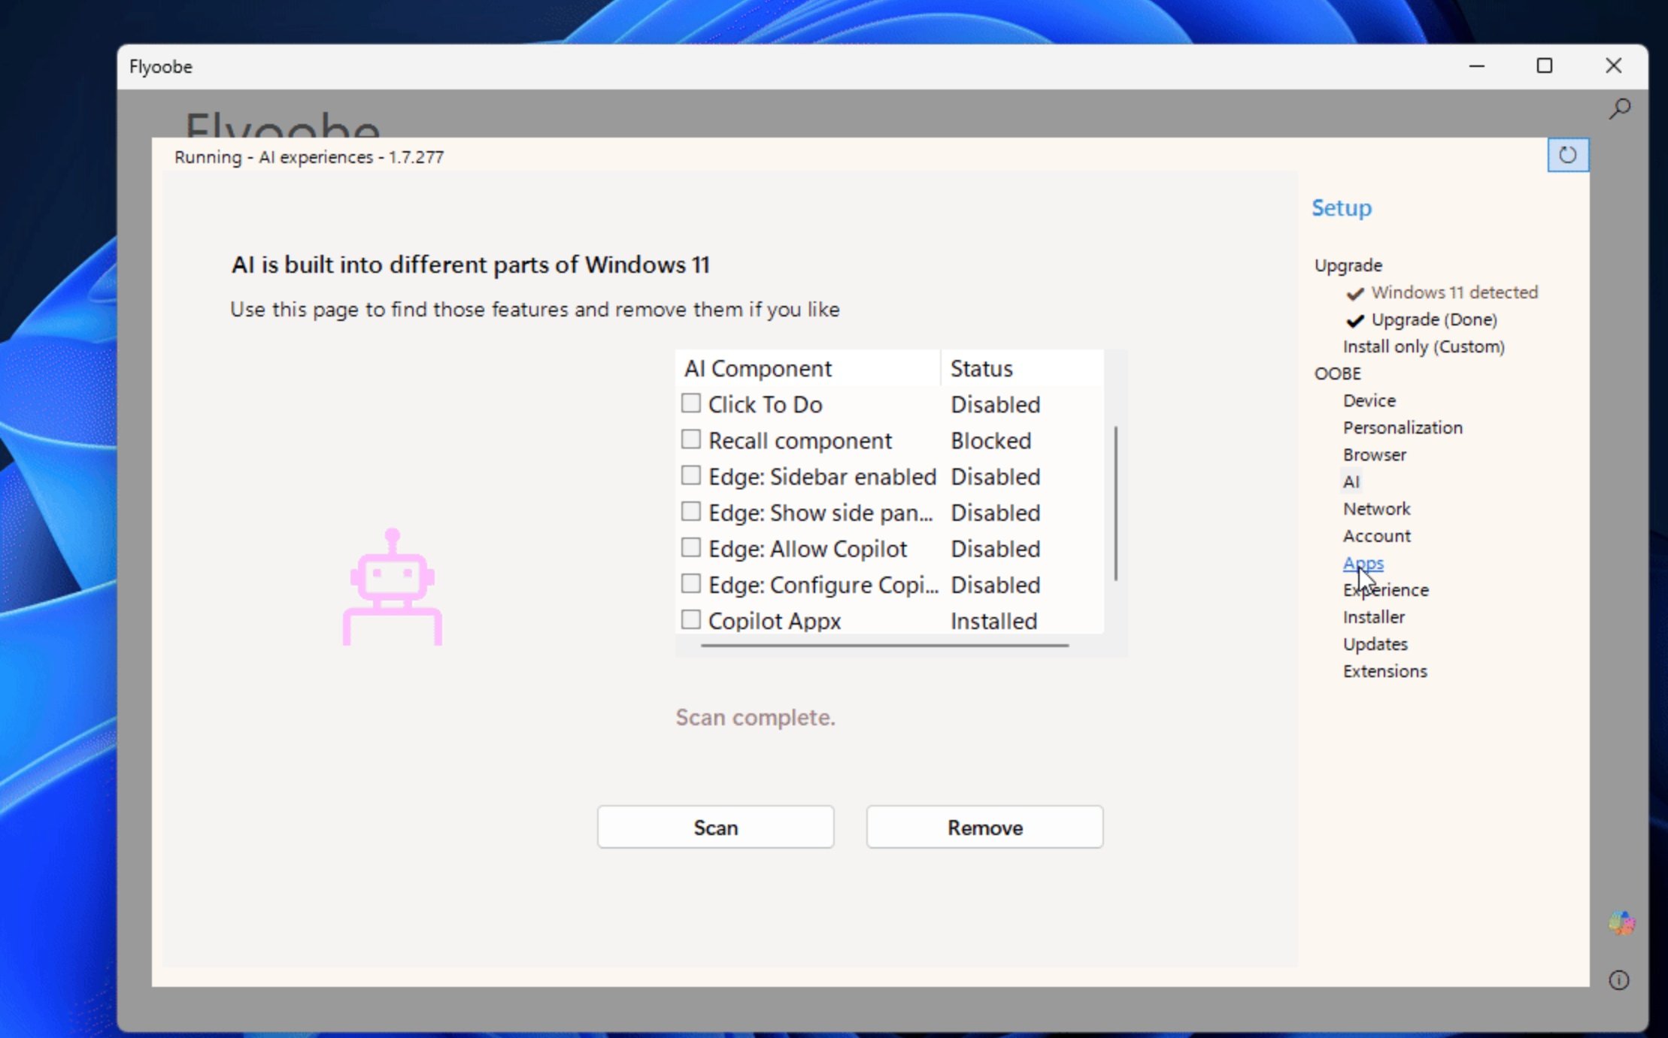Open the Apps setup page
This screenshot has width=1668, height=1038.
coord(1363,562)
